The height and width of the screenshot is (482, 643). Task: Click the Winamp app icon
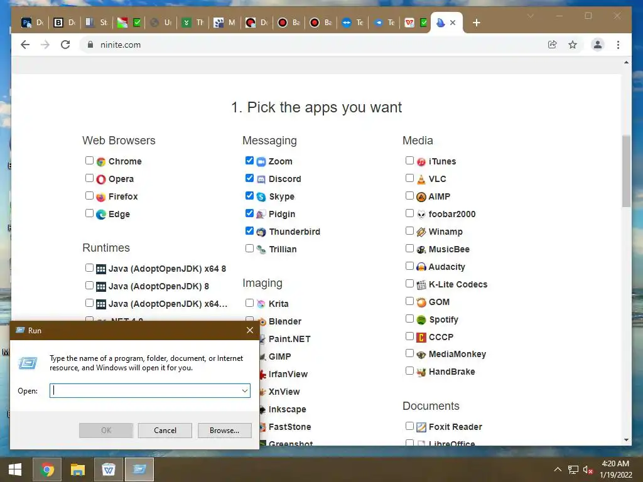pyautogui.click(x=421, y=232)
